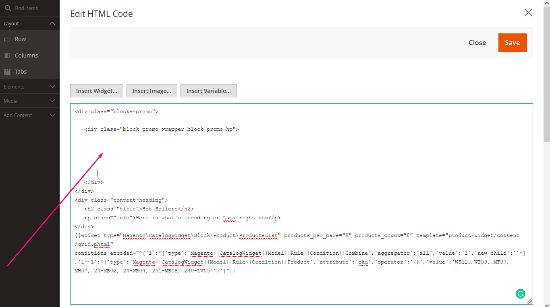Expand the Elements section
The image size is (550, 307).
point(52,86)
